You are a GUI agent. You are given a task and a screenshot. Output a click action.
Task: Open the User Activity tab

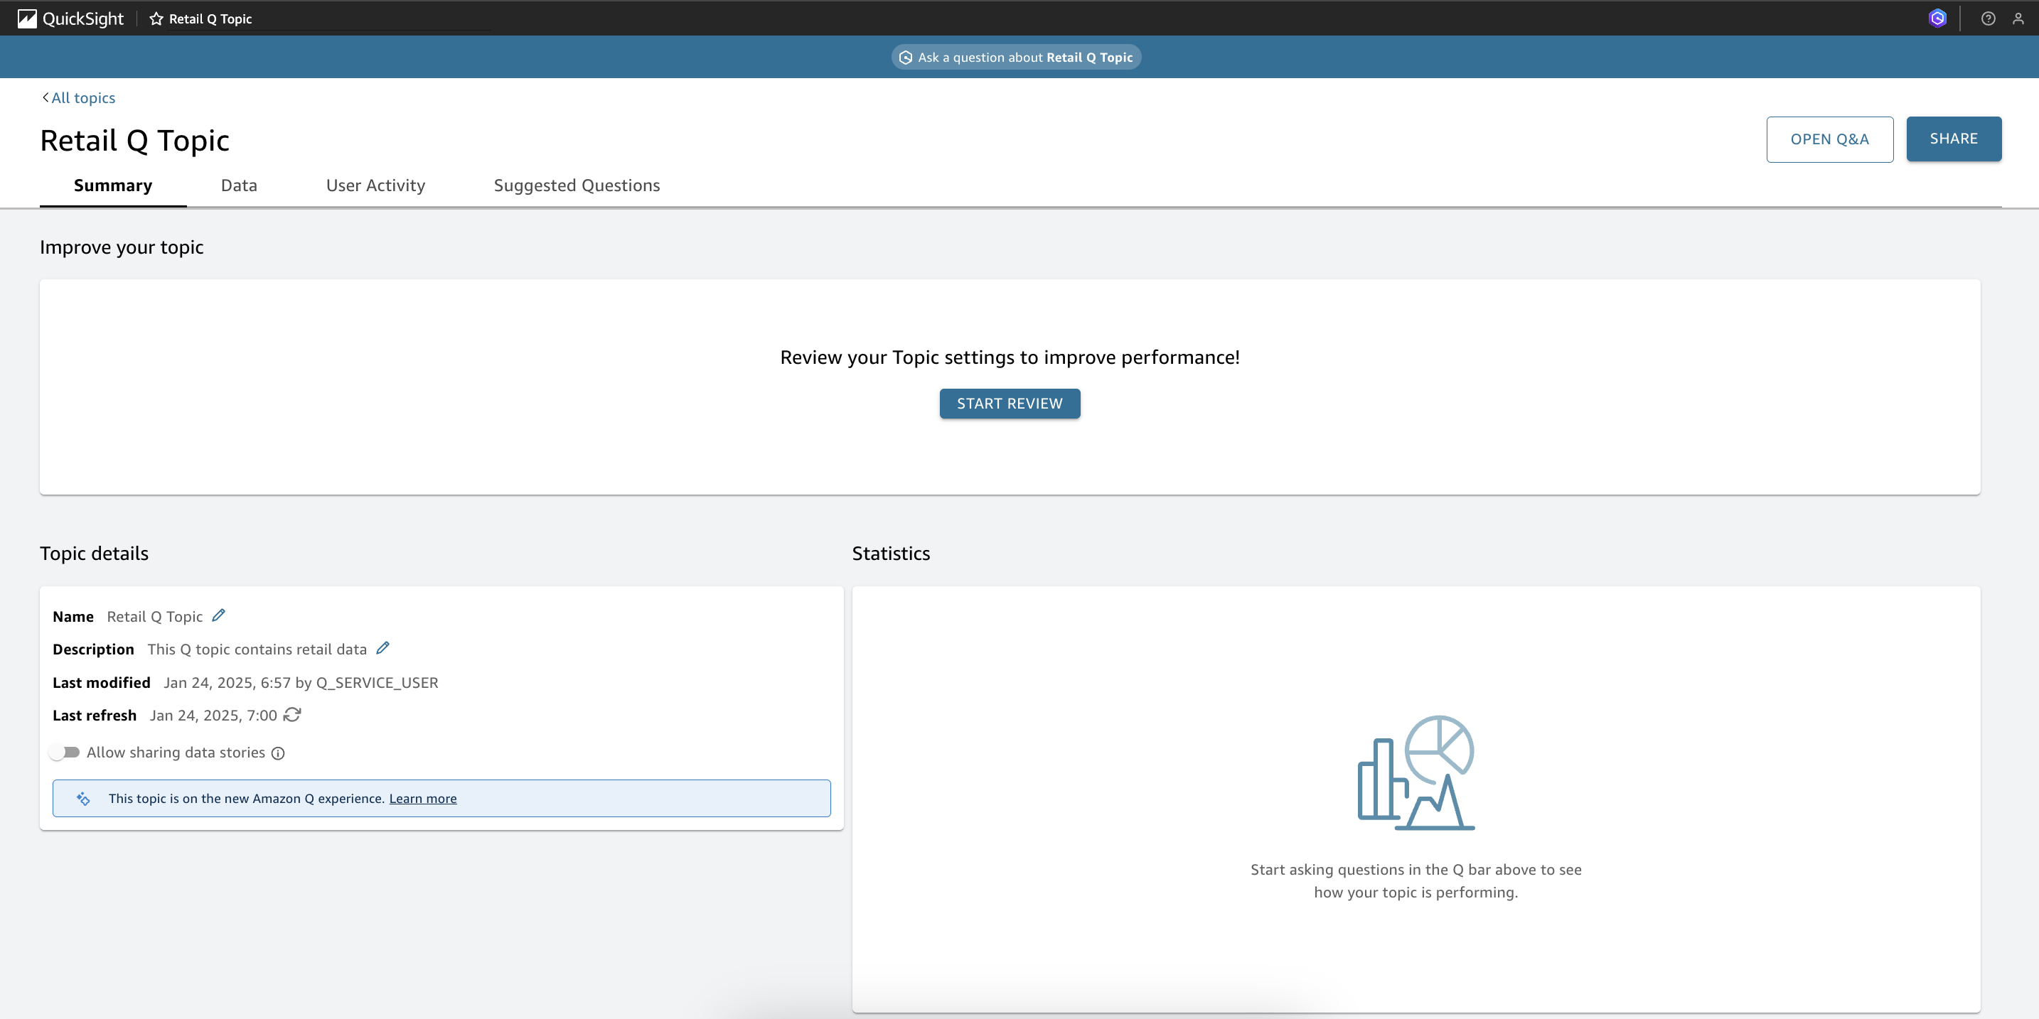(x=375, y=185)
